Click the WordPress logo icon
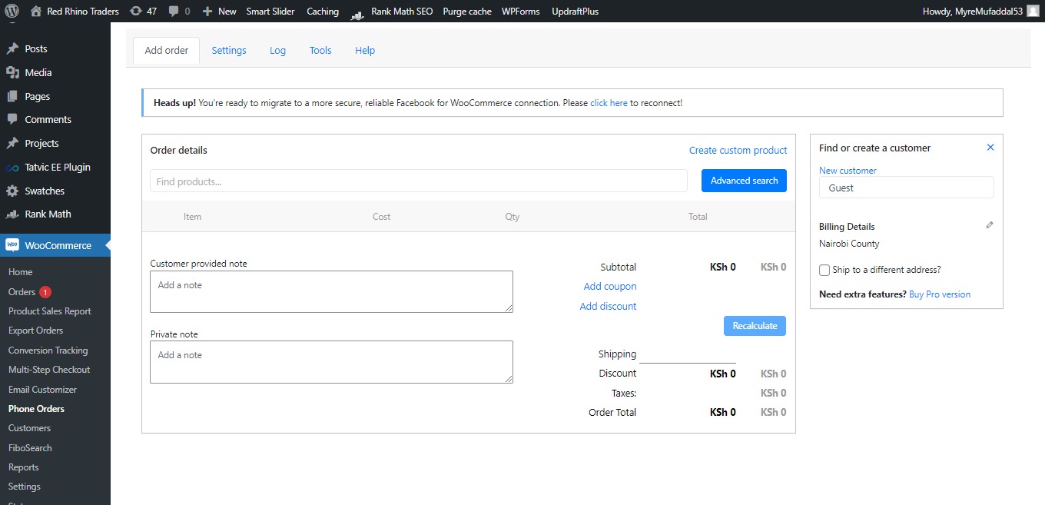 12,12
